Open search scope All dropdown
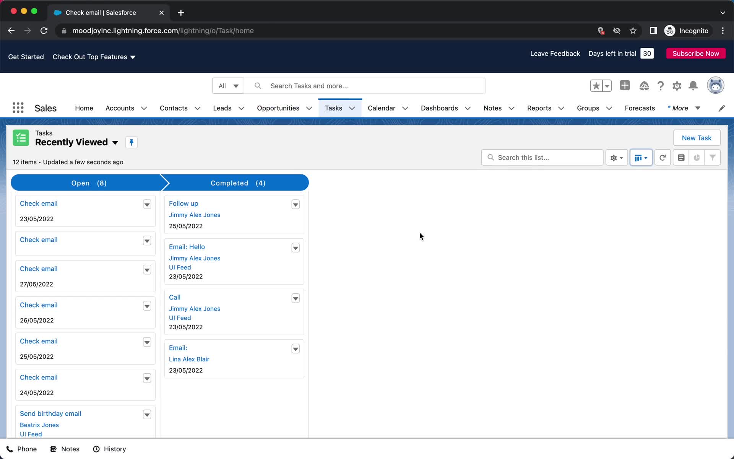The image size is (734, 459). click(228, 86)
